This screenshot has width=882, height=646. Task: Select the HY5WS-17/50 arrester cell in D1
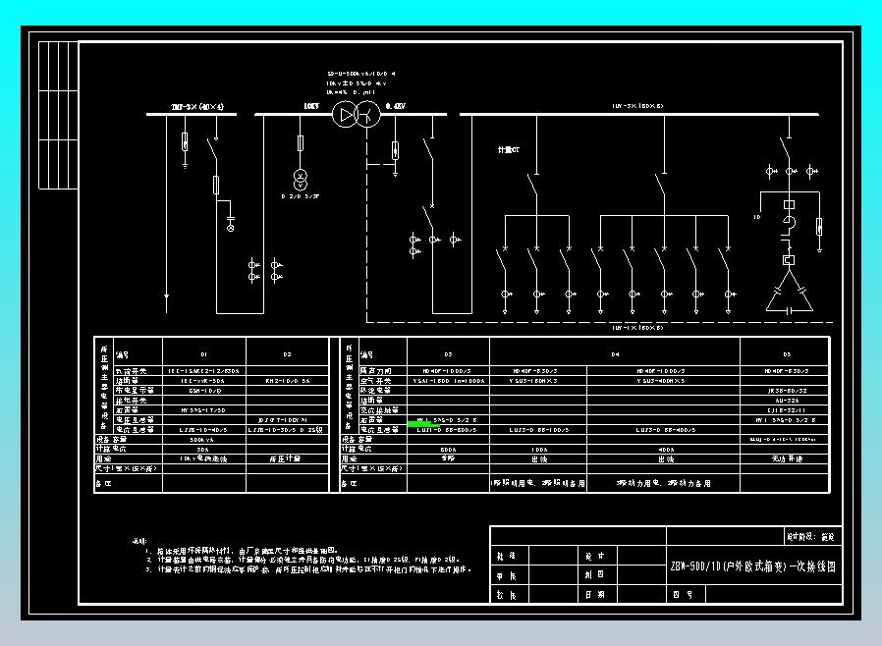(204, 409)
